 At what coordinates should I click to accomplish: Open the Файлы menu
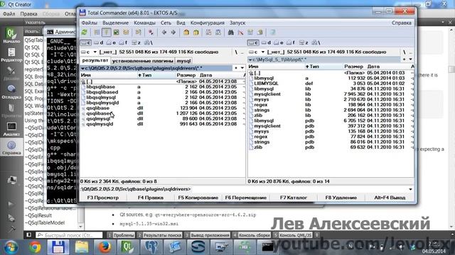tap(89, 23)
